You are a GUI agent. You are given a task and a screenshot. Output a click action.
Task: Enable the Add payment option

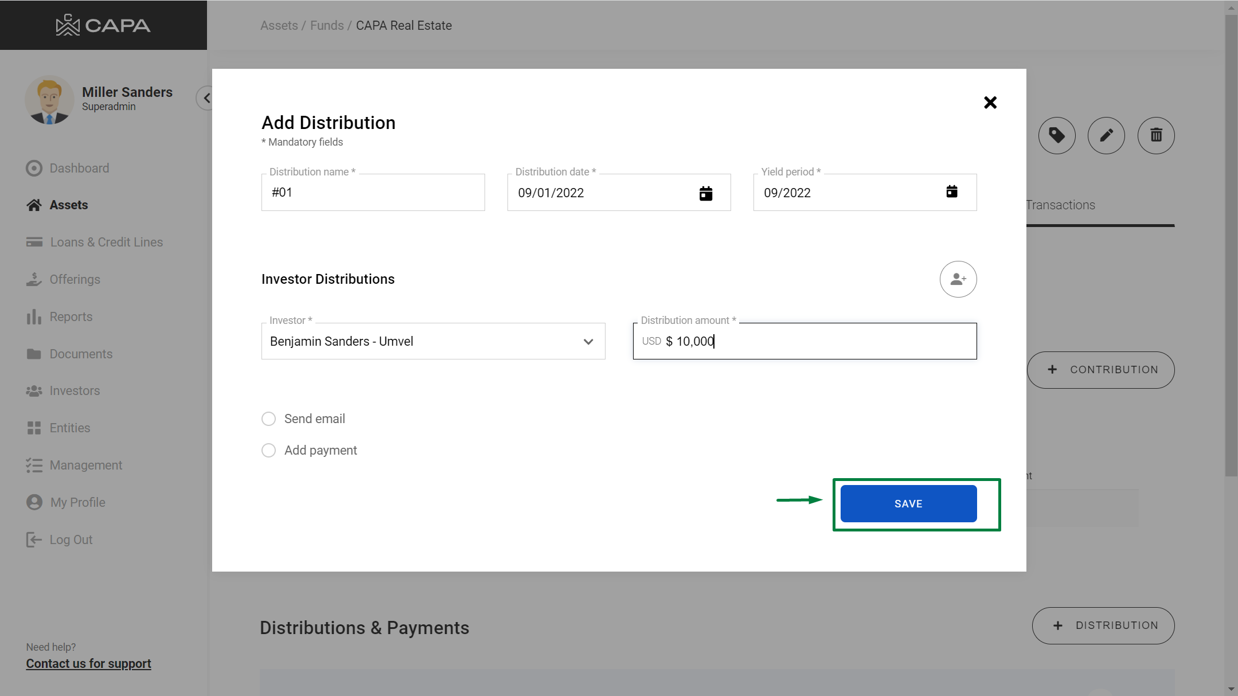point(268,450)
